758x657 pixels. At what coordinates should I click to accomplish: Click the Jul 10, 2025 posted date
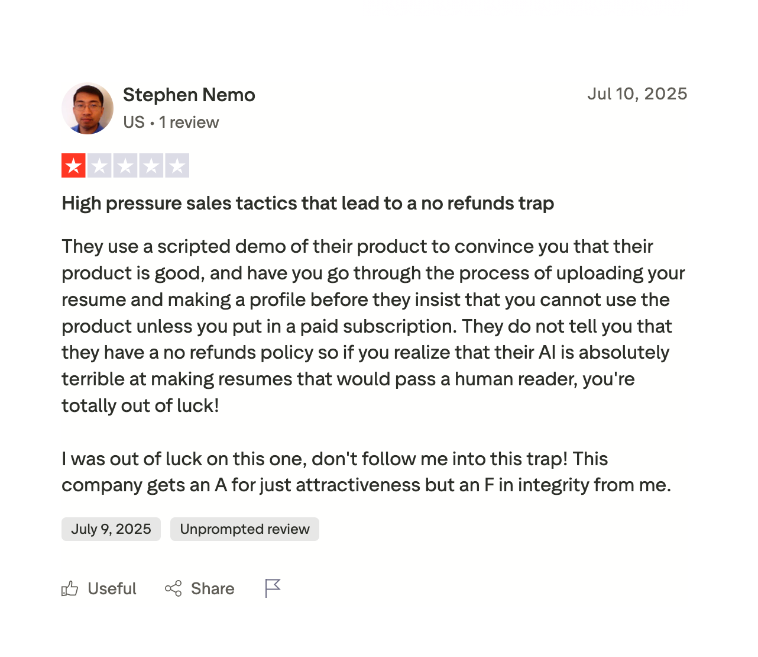tap(637, 94)
